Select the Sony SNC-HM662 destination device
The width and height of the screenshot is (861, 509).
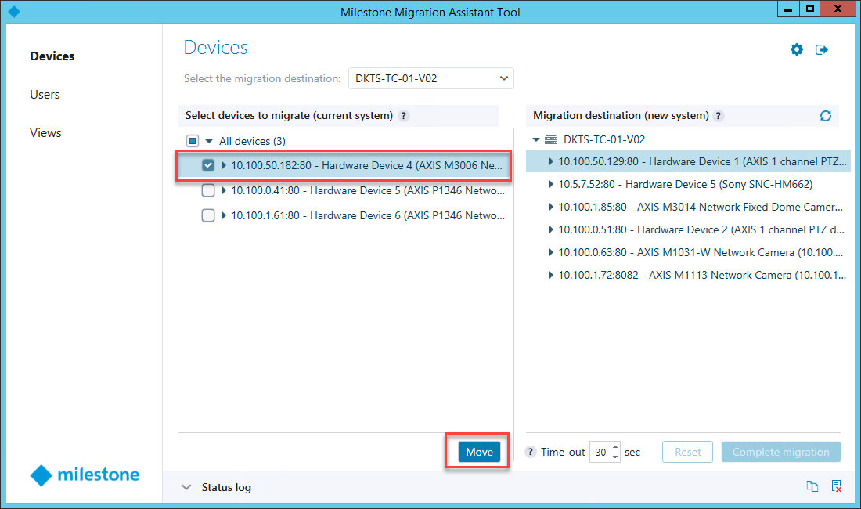coord(685,185)
